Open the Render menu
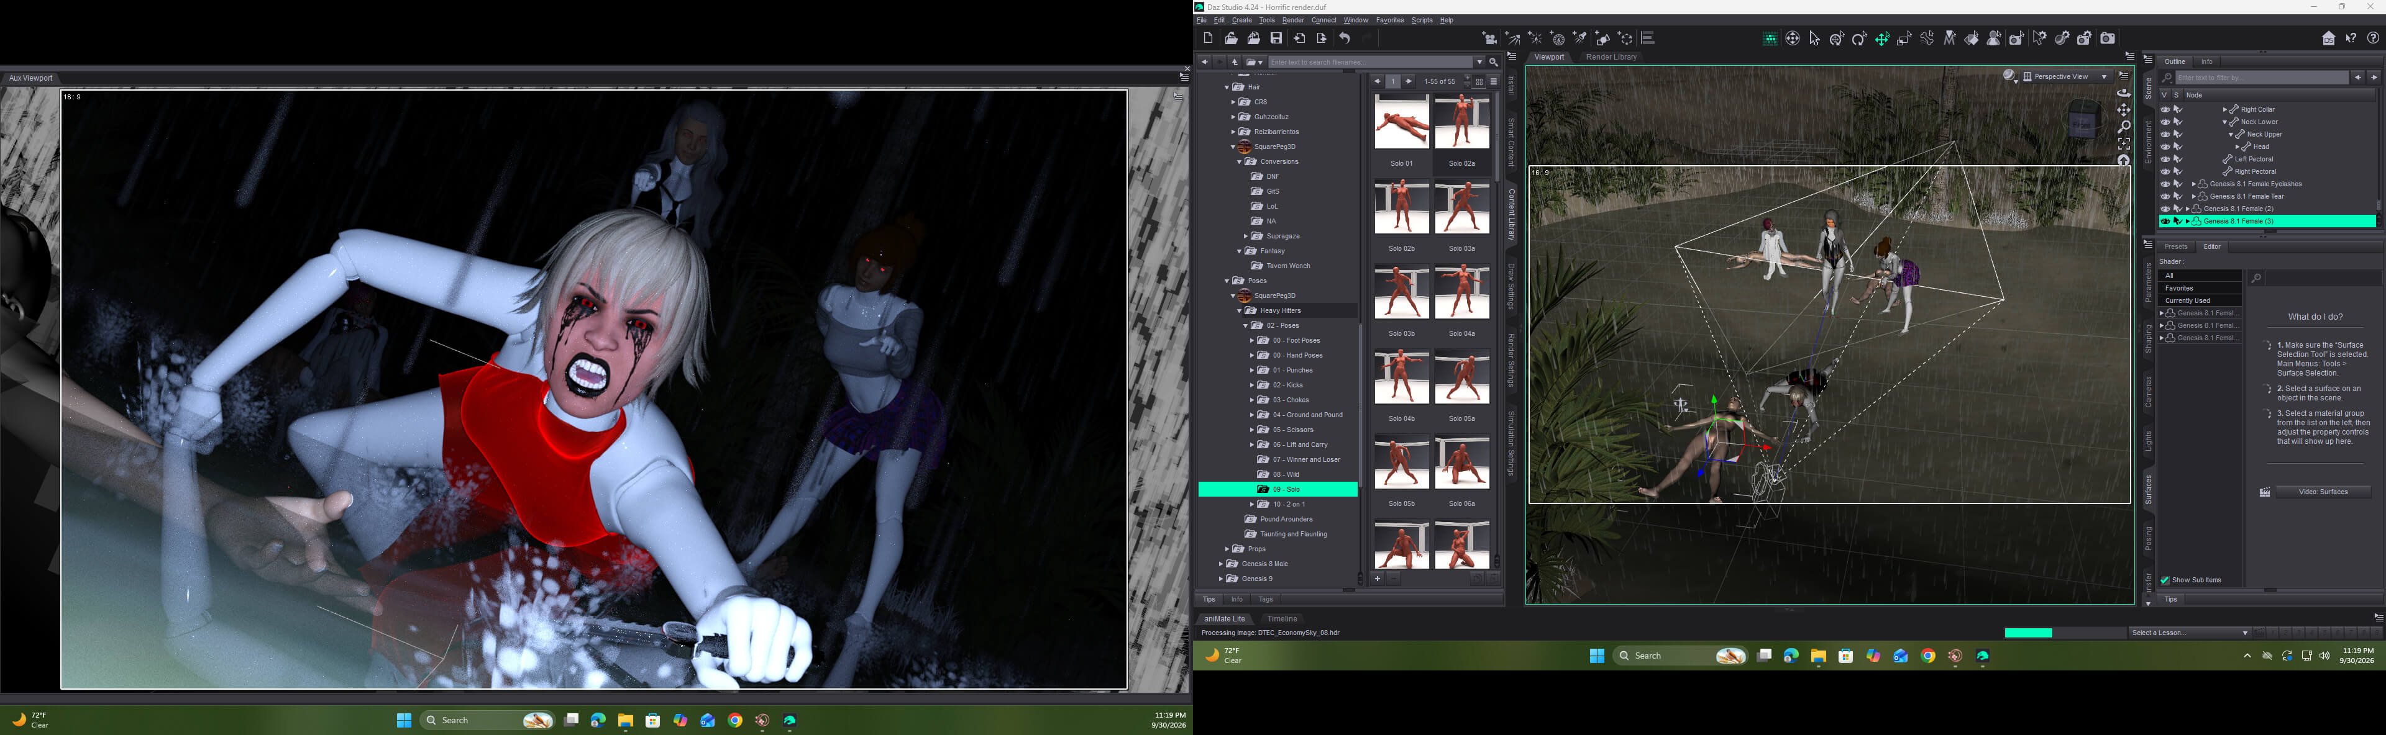This screenshot has width=2386, height=735. pos(1293,20)
